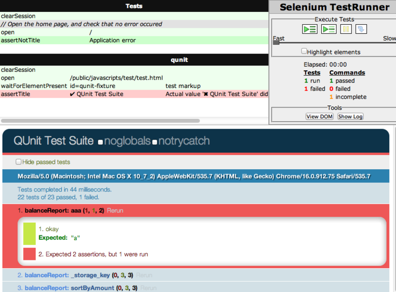The image size is (396, 292).
Task: Click the Show Log button
Action: (350, 116)
